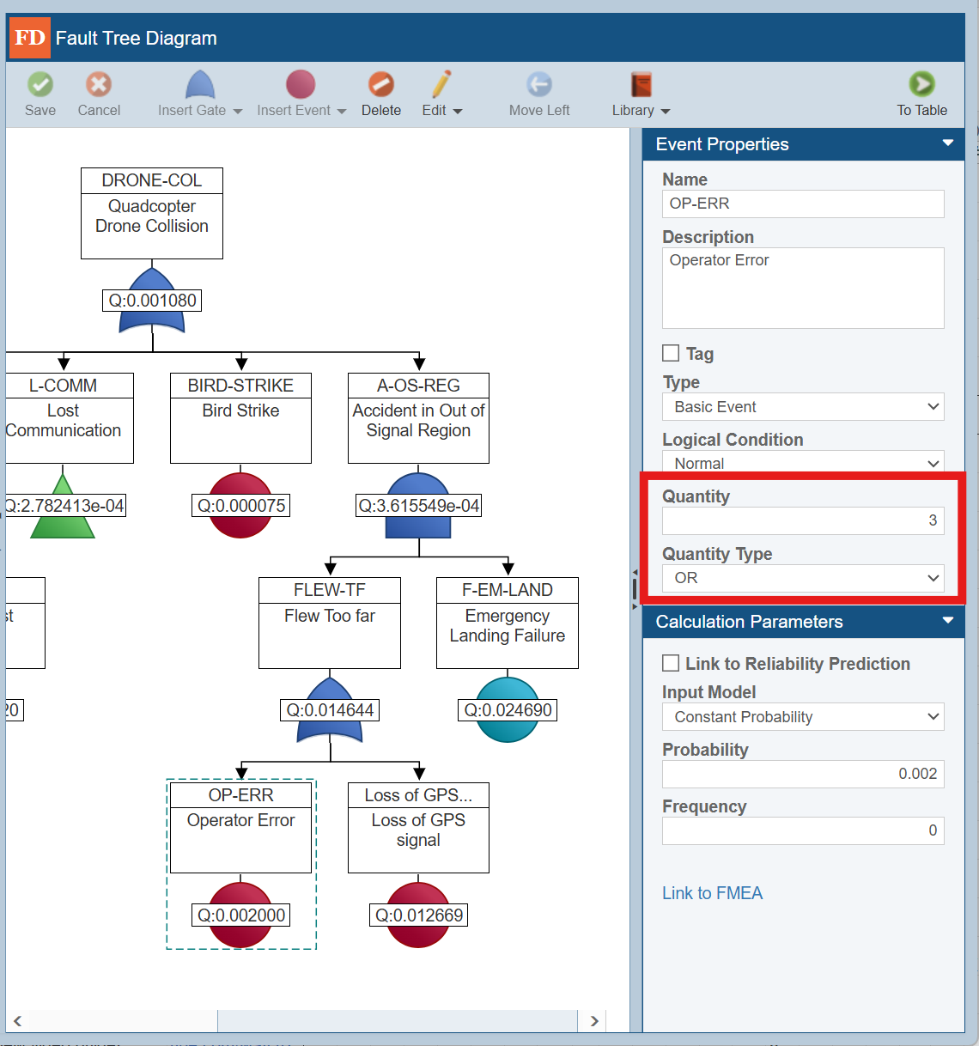The width and height of the screenshot is (979, 1046).
Task: Open the Library toolbar icon
Action: (x=635, y=93)
